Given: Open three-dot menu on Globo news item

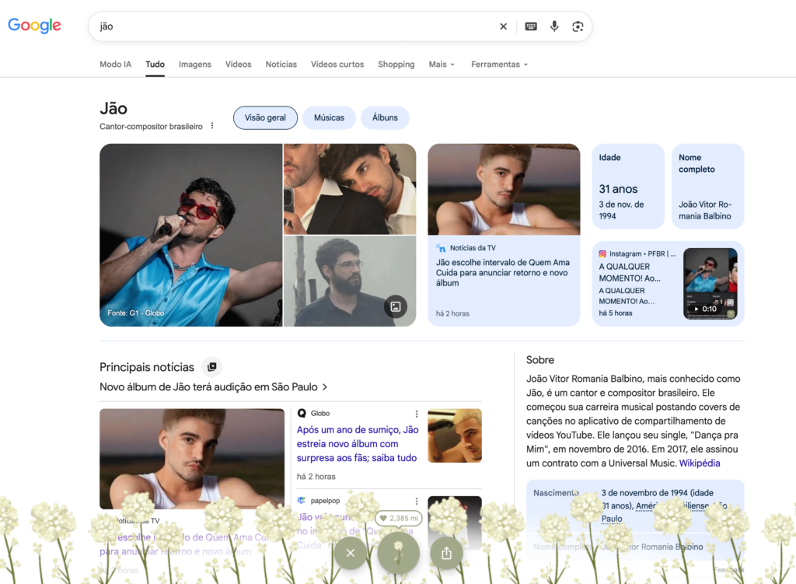Looking at the screenshot, I should pos(417,414).
